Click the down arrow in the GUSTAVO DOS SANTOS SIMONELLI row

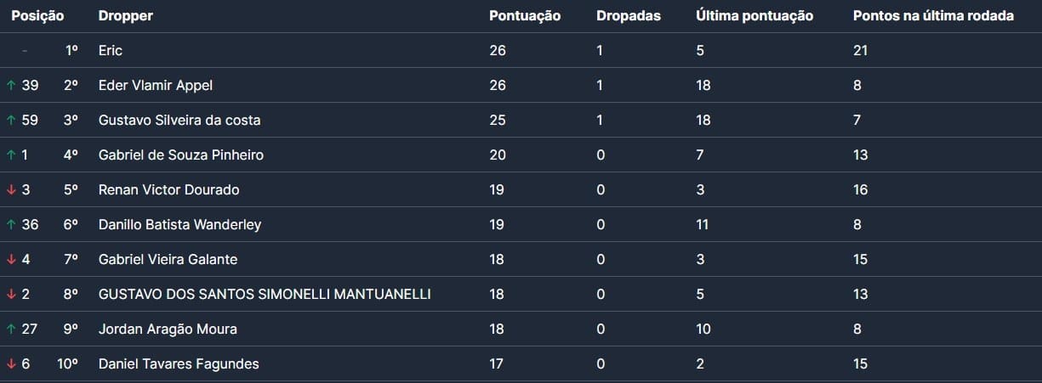coord(11,294)
